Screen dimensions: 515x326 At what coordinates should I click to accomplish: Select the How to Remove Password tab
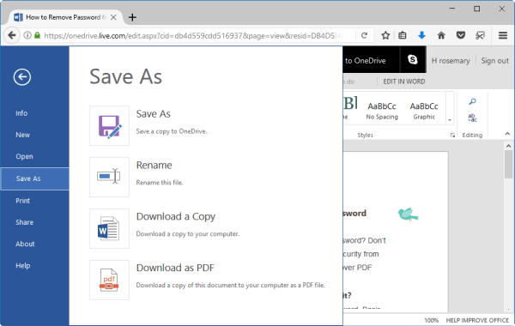coord(65,17)
